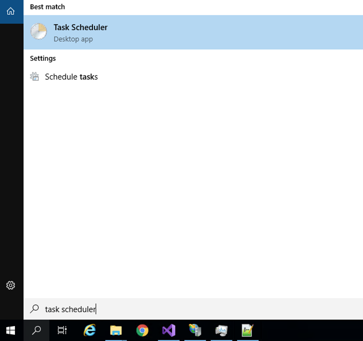This screenshot has height=341, width=363.
Task: Launch Google Chrome from the taskbar
Action: pos(142,330)
